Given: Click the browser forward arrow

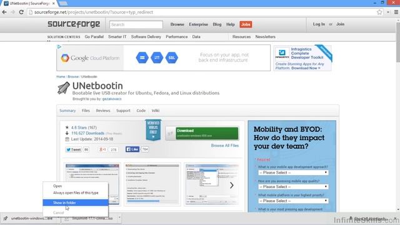Looking at the screenshot, I should click(x=12, y=12).
